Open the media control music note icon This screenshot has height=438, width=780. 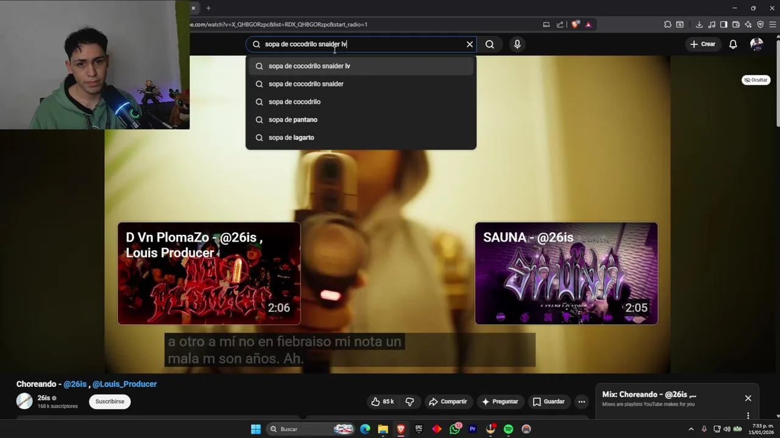711,25
